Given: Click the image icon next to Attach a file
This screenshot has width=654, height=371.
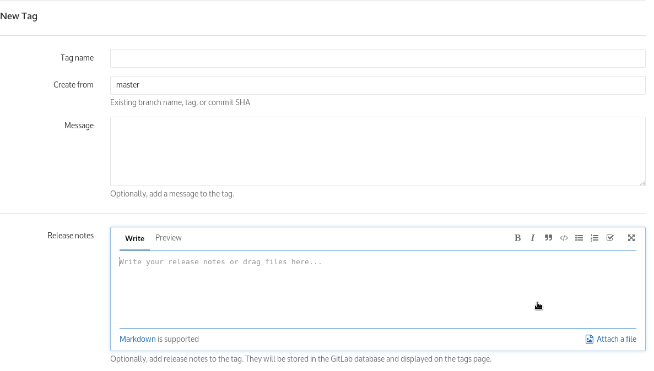Looking at the screenshot, I should [x=589, y=339].
